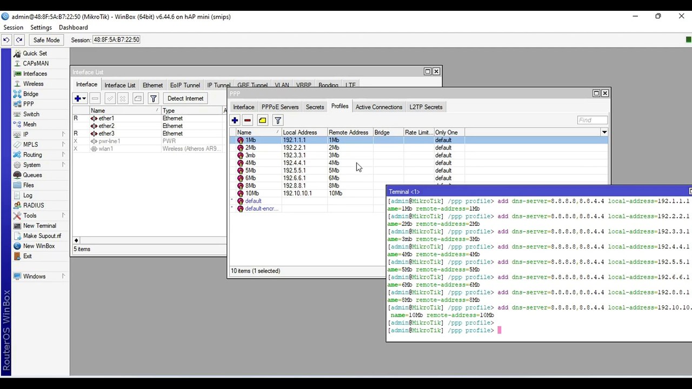This screenshot has width=692, height=389.
Task: Click the Redo arrow icon in toolbar
Action: click(x=19, y=40)
